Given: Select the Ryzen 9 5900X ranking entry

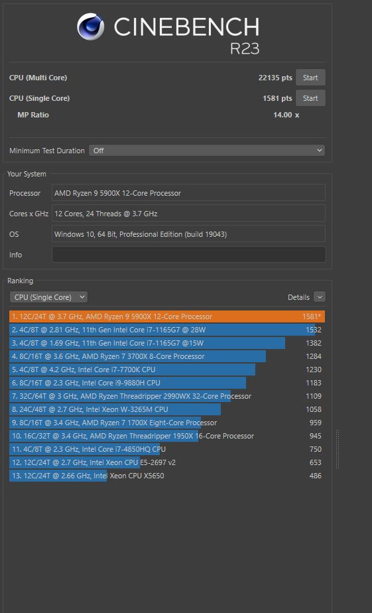Looking at the screenshot, I should (x=167, y=316).
